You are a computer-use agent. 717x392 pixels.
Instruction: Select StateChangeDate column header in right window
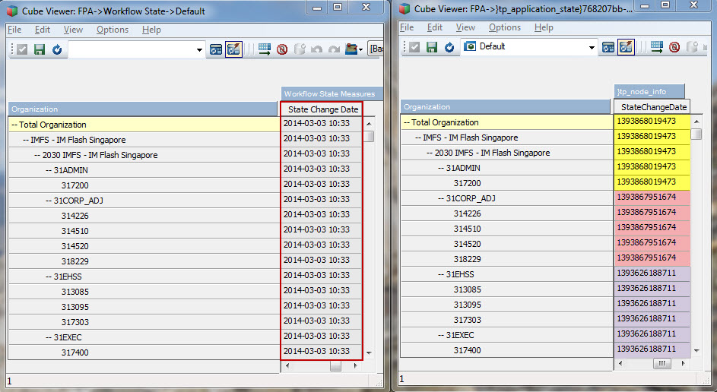point(652,107)
